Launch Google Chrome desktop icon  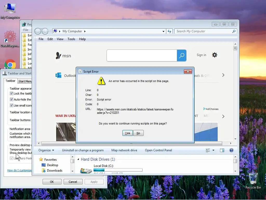10,65
